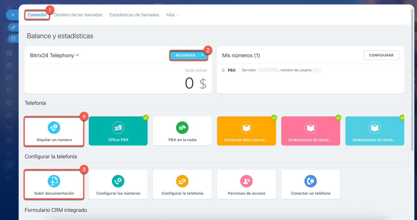Switch to Estadísticas de llamadas tab
The image size is (417, 220).
134,15
